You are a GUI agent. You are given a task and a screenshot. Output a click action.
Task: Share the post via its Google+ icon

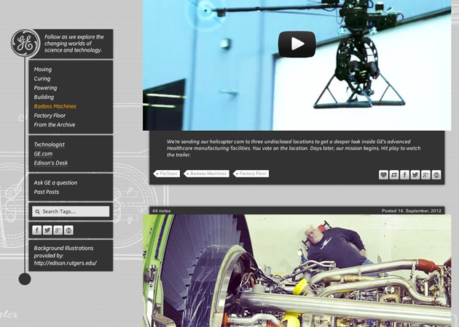tap(426, 175)
